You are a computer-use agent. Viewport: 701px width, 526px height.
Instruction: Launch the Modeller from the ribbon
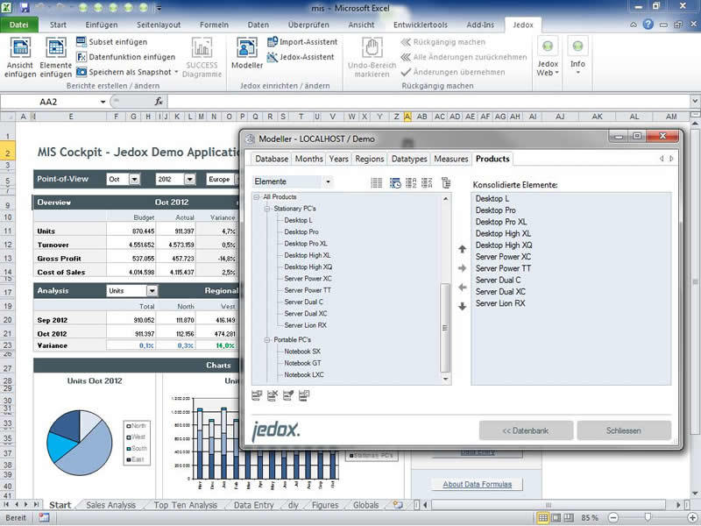point(247,53)
